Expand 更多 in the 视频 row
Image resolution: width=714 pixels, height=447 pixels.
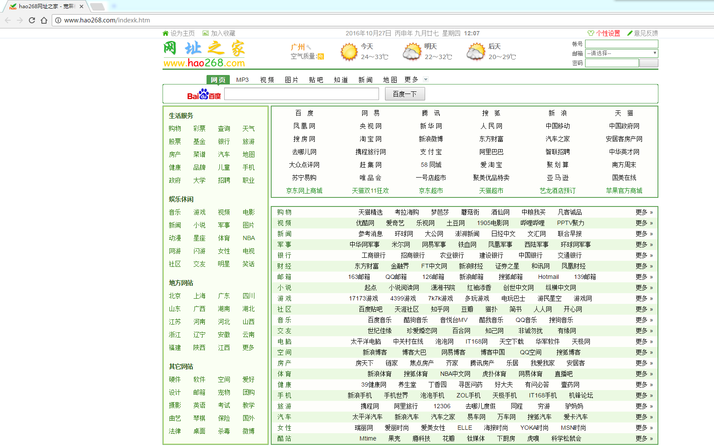644,223
